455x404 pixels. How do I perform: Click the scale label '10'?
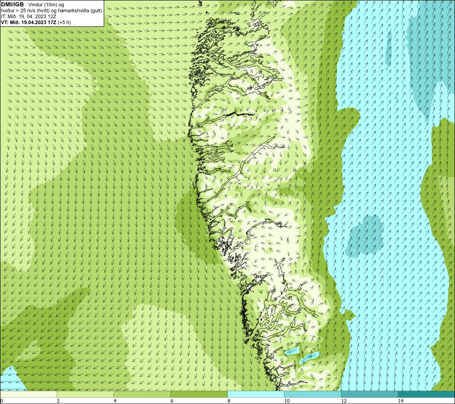click(287, 401)
